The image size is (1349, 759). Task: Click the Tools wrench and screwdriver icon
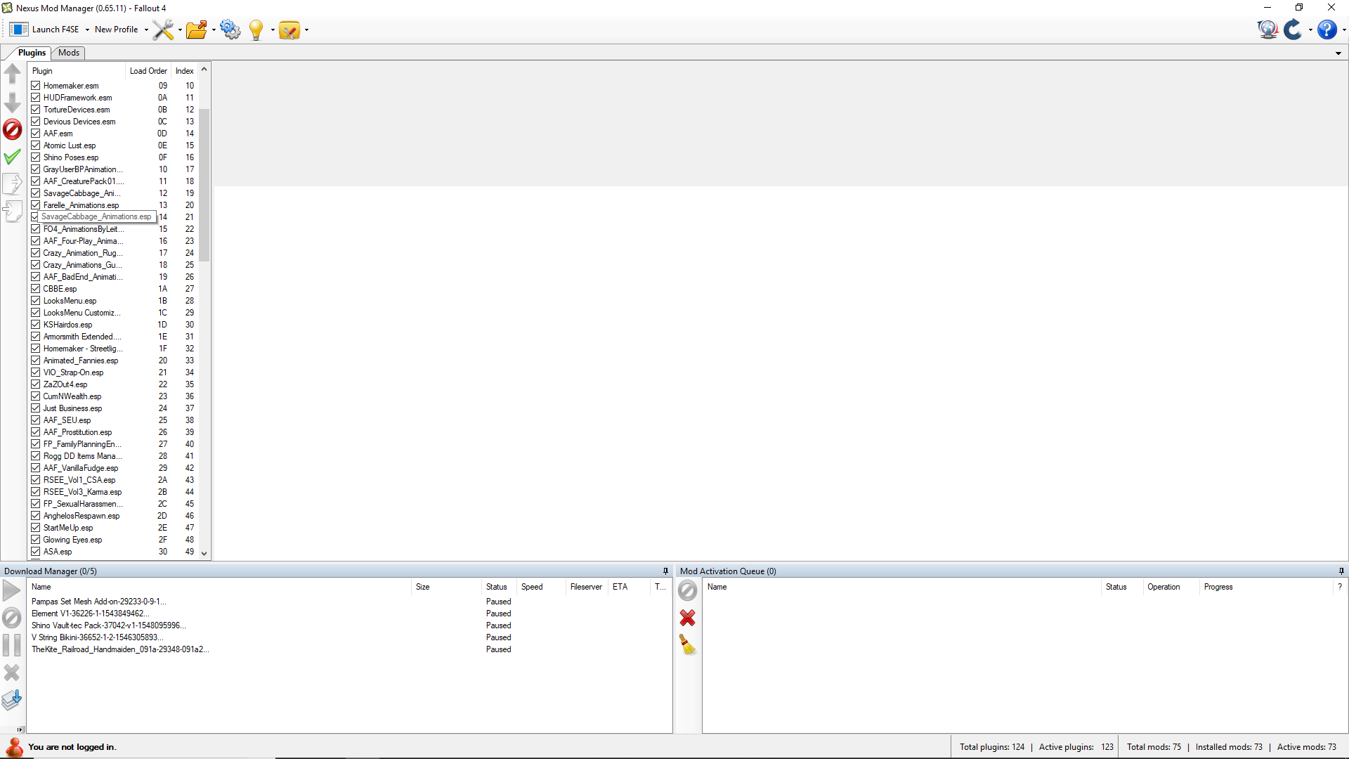[163, 30]
